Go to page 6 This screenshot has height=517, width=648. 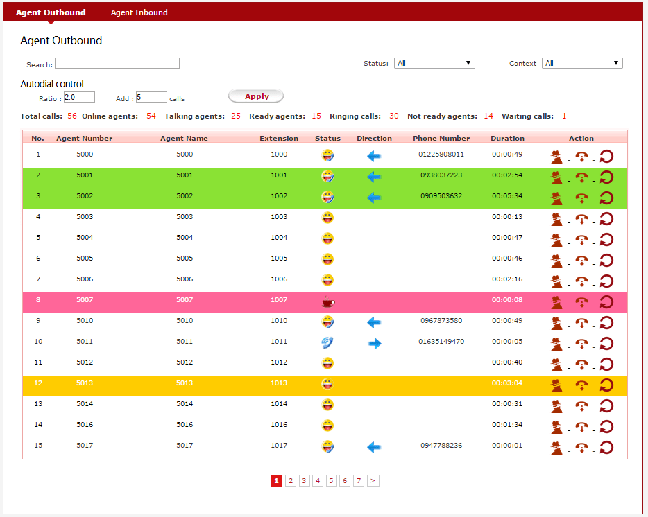(x=345, y=481)
